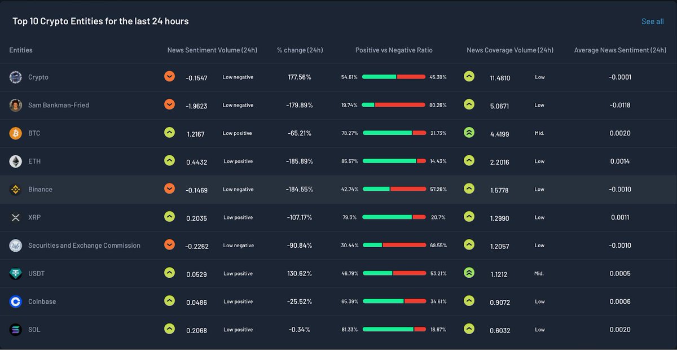This screenshot has height=350, width=677.
Task: Click the coverage up-arrow icon in the SOL row
Action: [x=469, y=329]
